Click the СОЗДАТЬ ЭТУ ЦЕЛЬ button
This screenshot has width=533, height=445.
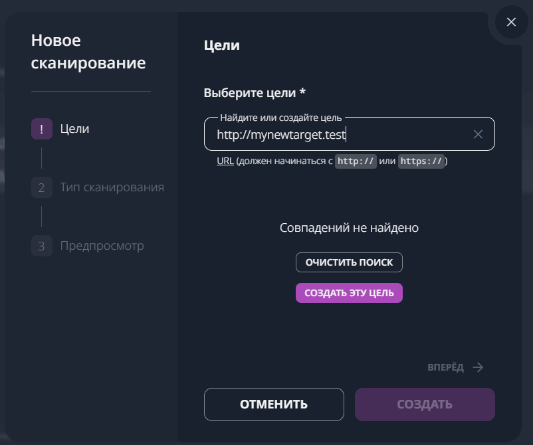click(x=348, y=292)
